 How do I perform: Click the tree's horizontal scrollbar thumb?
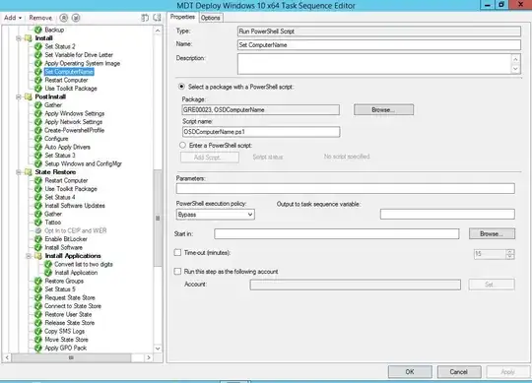pos(71,357)
